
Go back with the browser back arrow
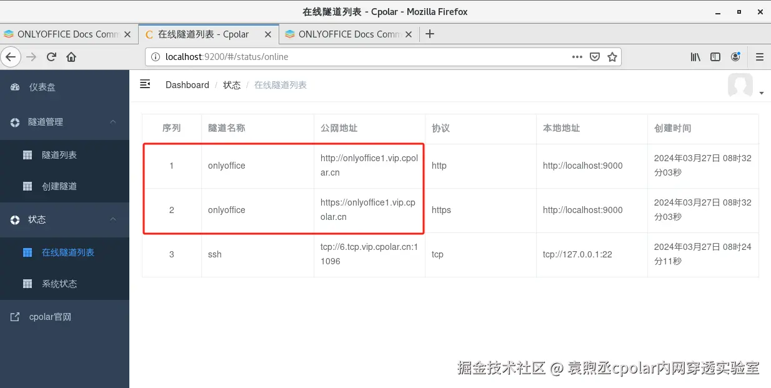11,57
